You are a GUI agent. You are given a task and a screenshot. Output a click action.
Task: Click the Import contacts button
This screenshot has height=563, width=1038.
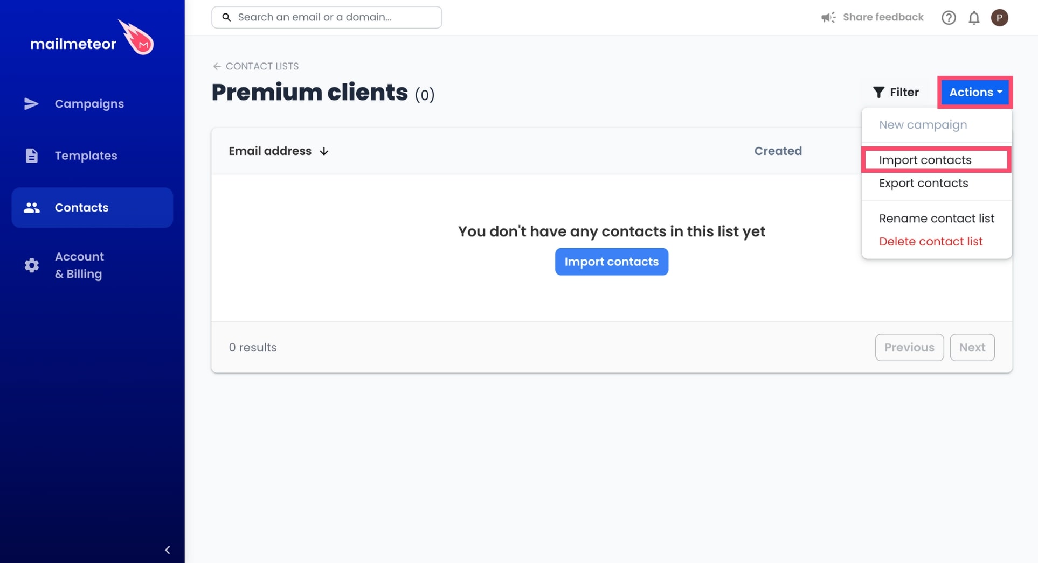click(x=611, y=262)
